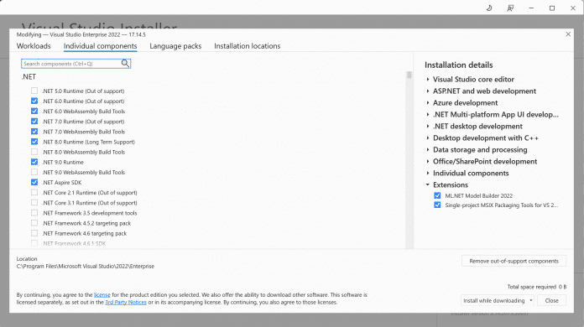Expand .NET Multi-platform App UI development

click(x=428, y=115)
